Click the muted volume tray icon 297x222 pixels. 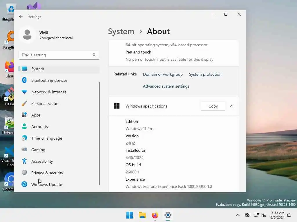tap(264, 215)
